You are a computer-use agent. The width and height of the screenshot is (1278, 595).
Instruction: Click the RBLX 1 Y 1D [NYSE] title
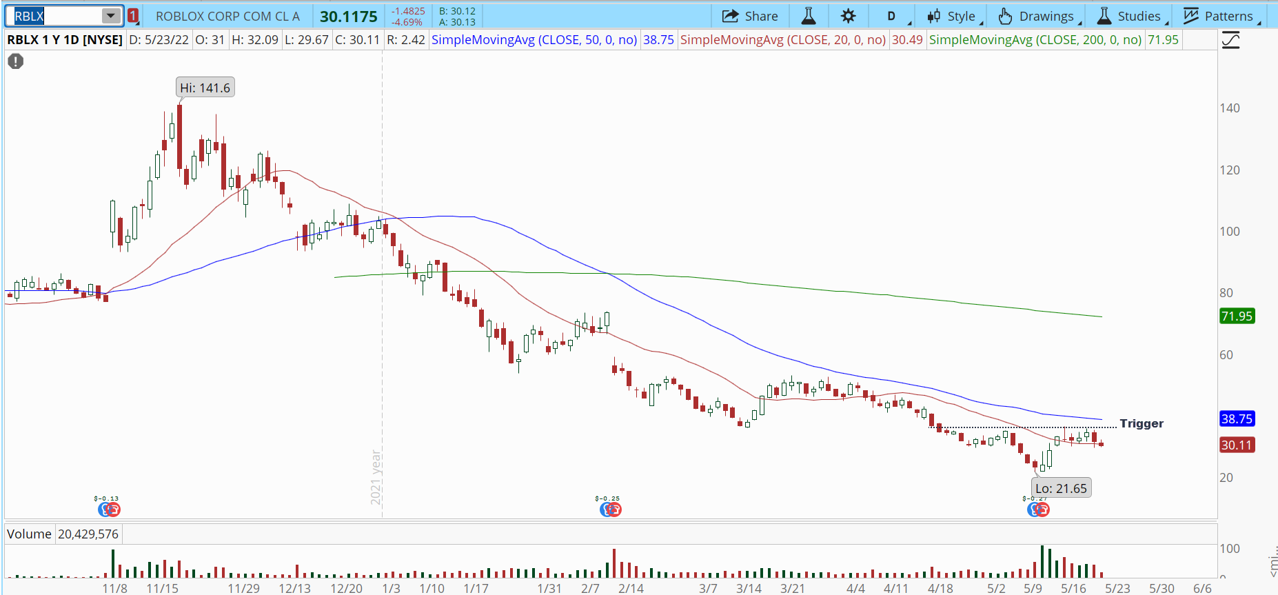pyautogui.click(x=65, y=40)
